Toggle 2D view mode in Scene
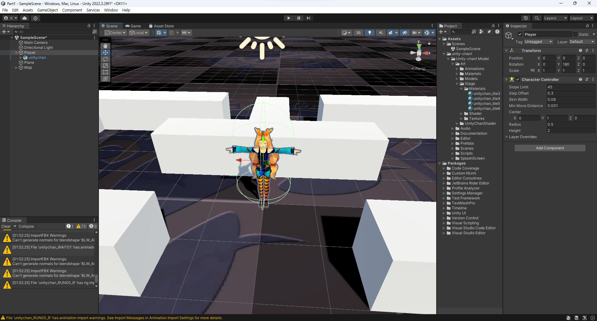597x321 pixels. coord(358,33)
